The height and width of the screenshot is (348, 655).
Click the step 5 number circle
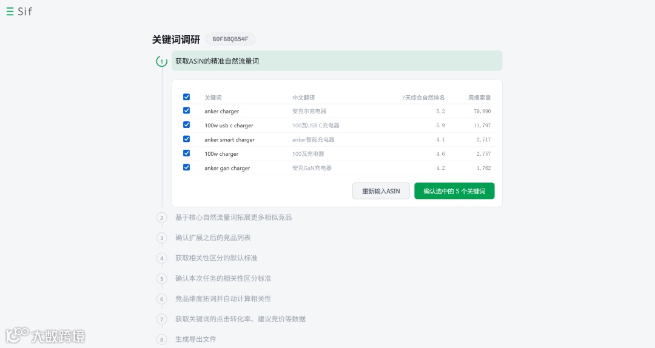(x=162, y=279)
